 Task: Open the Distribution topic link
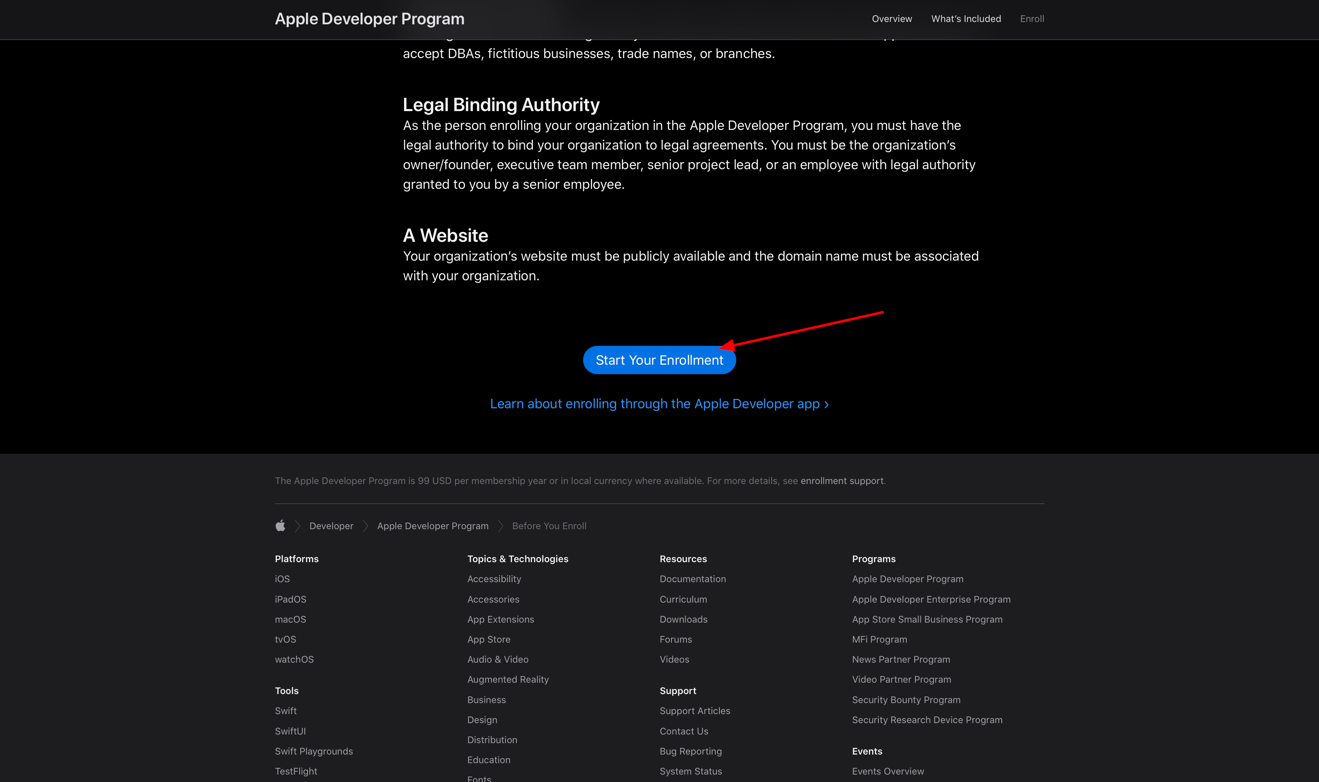[x=492, y=740]
